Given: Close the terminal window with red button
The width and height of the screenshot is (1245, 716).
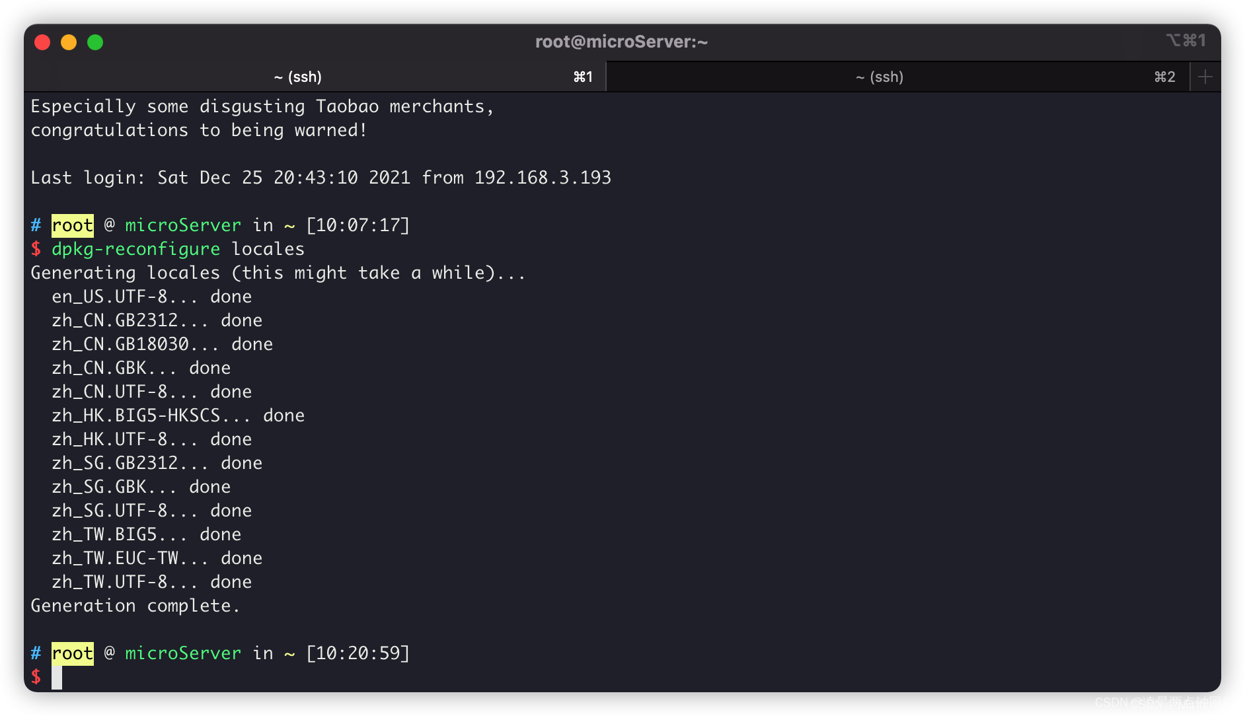Looking at the screenshot, I should 42,42.
